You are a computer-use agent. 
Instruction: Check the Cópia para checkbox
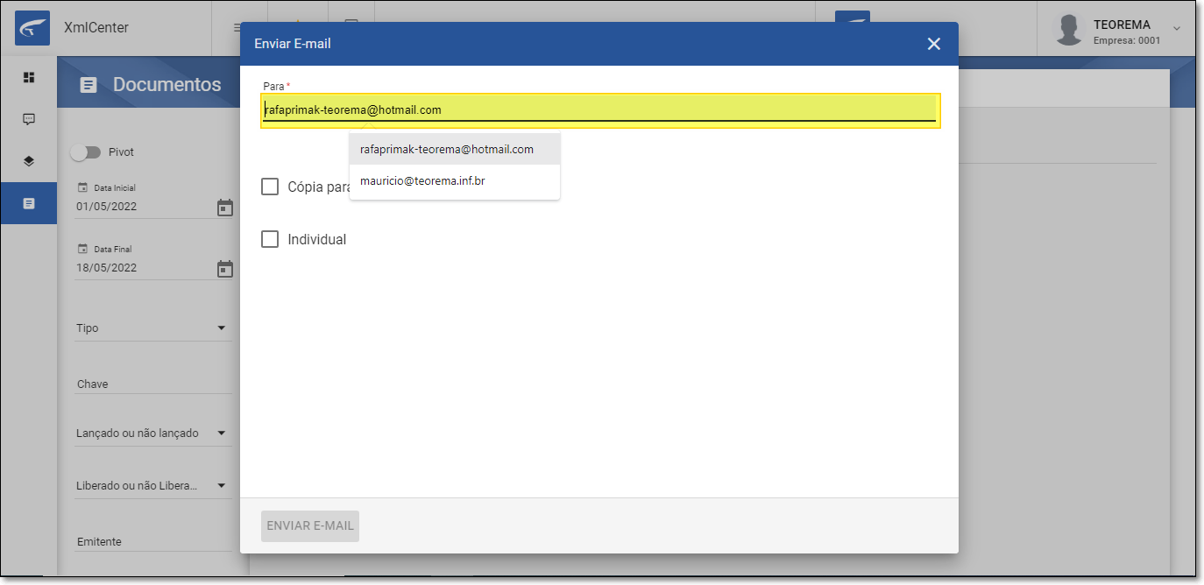pyautogui.click(x=270, y=187)
